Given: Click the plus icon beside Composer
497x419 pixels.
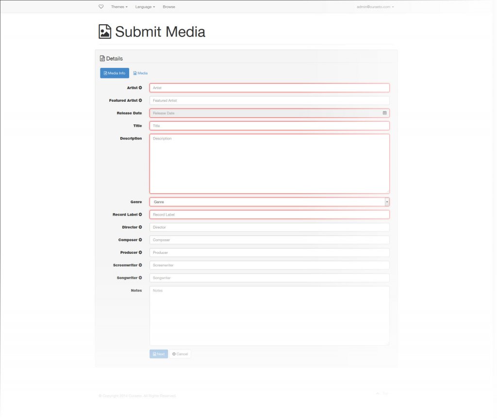Looking at the screenshot, I should coord(140,240).
